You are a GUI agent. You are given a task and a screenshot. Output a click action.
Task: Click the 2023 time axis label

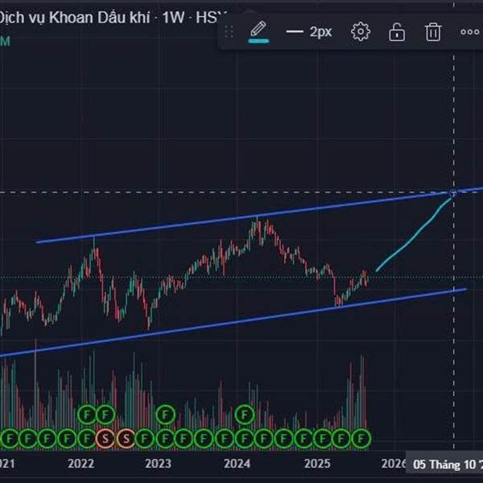tap(158, 464)
